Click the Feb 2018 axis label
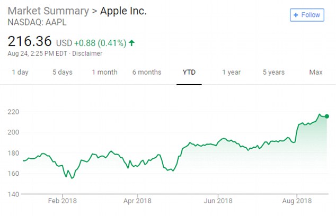336x216 pixels. [63, 201]
